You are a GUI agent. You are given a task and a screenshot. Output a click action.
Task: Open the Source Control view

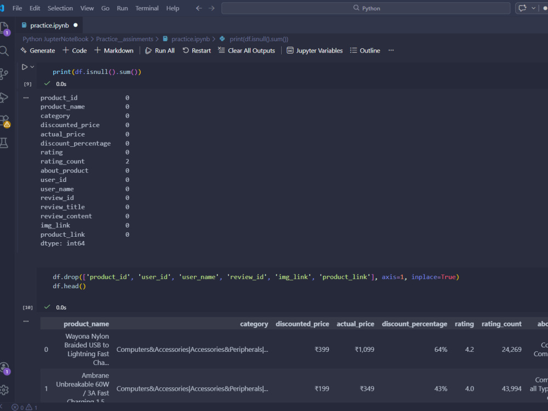point(4,74)
